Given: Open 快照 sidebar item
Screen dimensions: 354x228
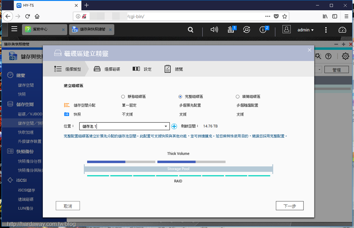Looking at the screenshot, I should click(22, 94).
